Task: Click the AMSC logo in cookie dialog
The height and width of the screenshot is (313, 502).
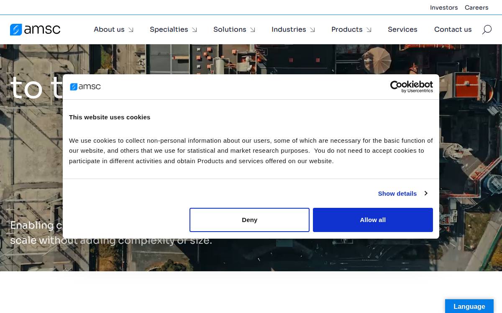Action: 85,87
